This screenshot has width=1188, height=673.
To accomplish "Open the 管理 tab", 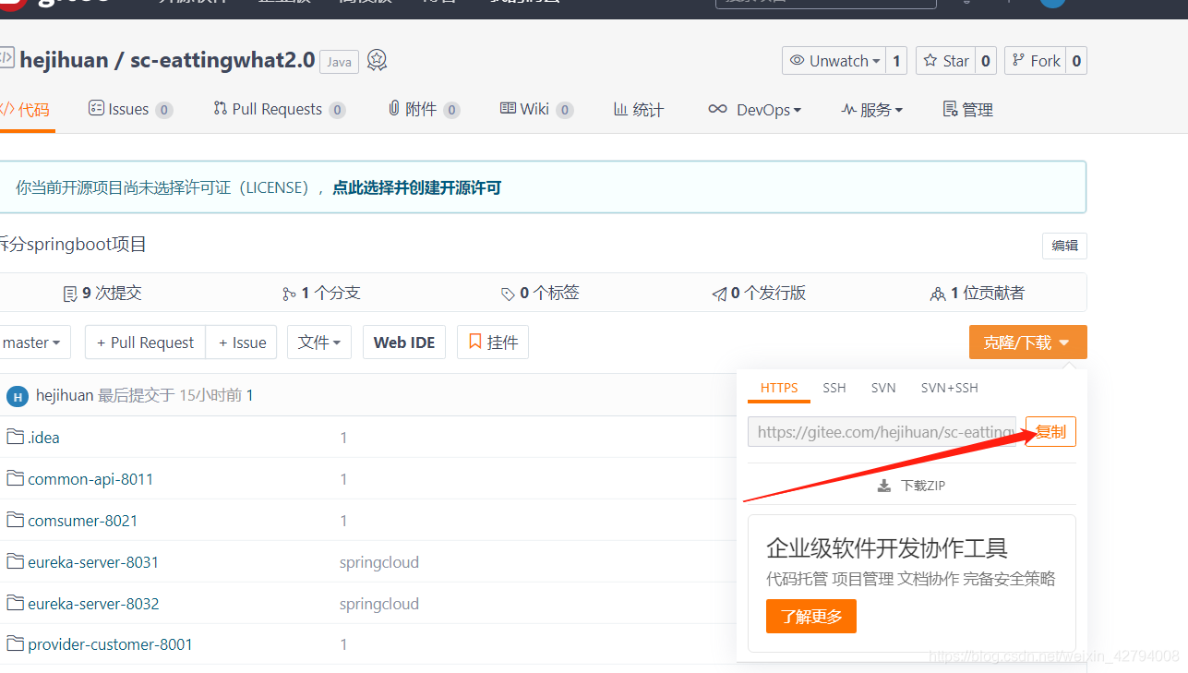I will (967, 110).
